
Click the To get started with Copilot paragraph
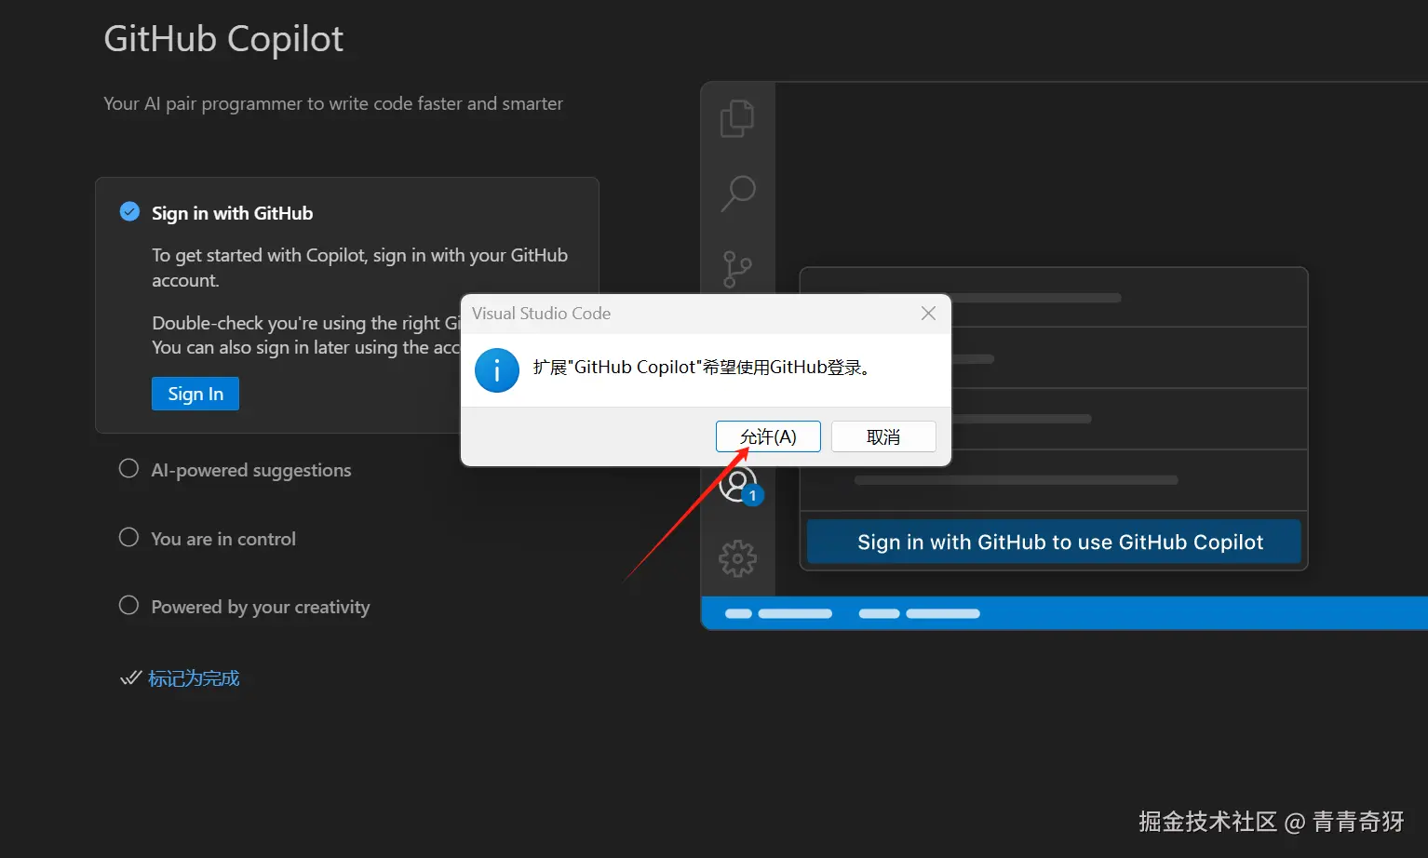[x=360, y=267]
